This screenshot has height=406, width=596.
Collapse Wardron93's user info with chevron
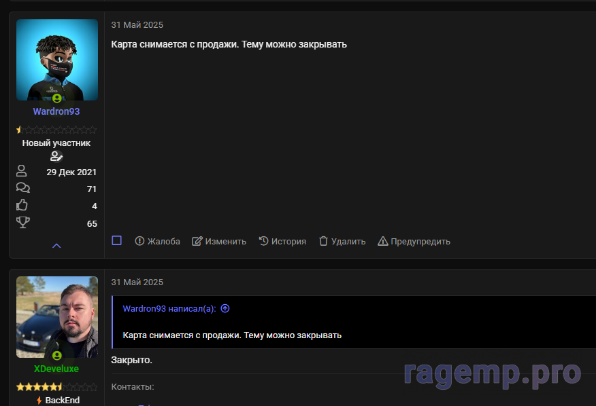coord(56,246)
